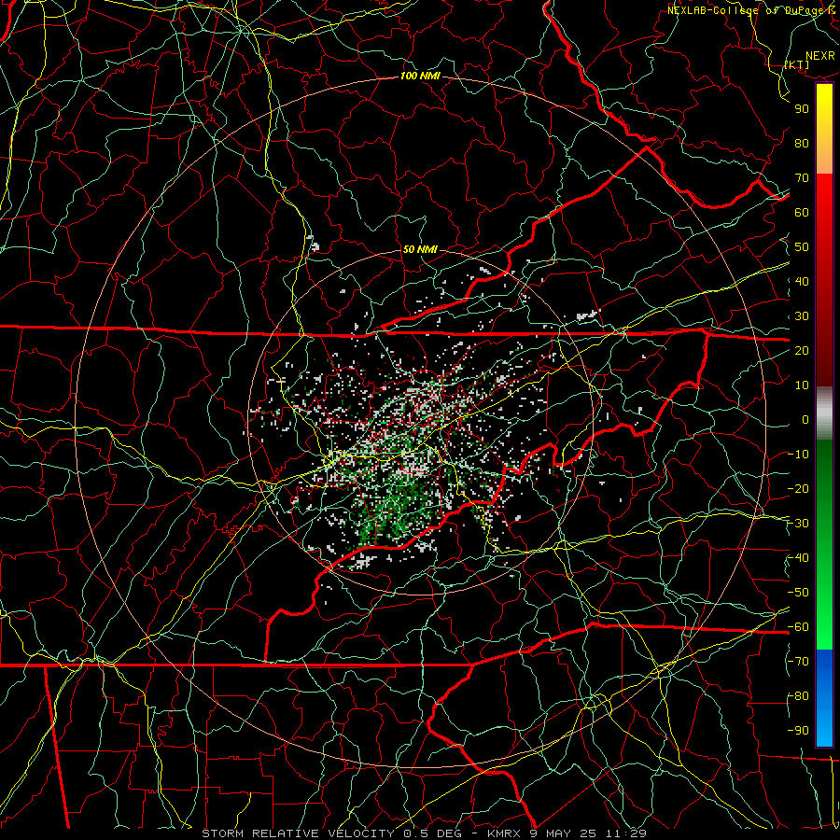Click the -40 value on the velocity scale
Viewport: 840px width, 840px height.
coord(798,558)
